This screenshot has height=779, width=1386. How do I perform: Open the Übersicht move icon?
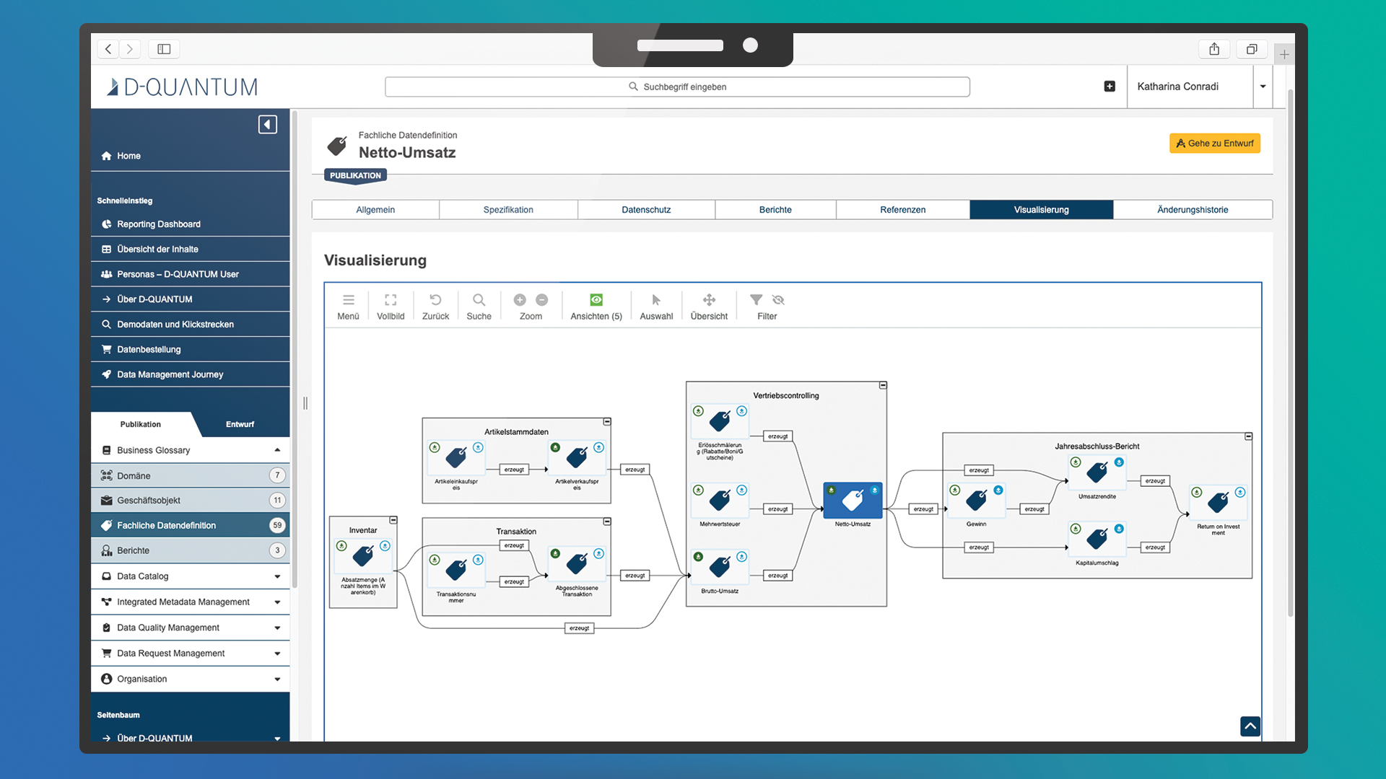pos(709,300)
